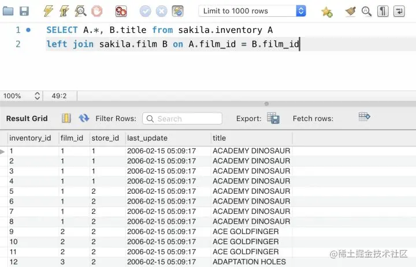The height and width of the screenshot is (267, 416).
Task: Click the line 1 statement marker dot
Action: click(28, 30)
